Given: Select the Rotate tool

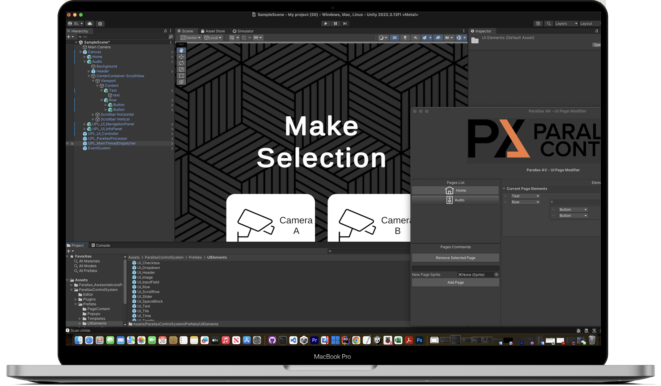Looking at the screenshot, I should (x=181, y=63).
